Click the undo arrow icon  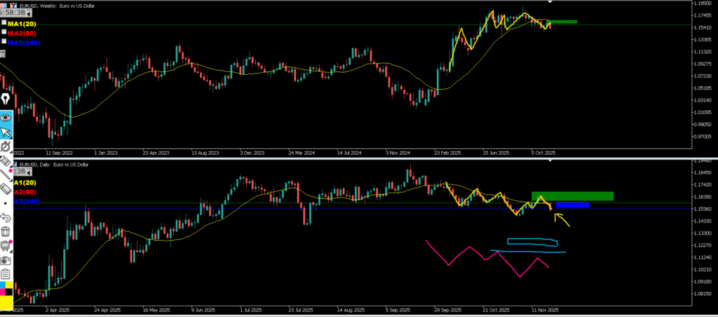click(x=6, y=217)
